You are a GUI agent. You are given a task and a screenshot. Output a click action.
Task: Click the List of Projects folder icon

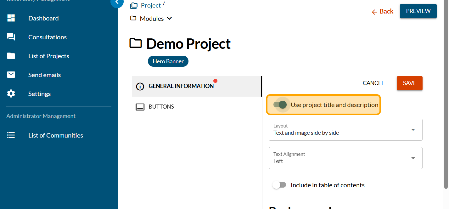(x=11, y=56)
